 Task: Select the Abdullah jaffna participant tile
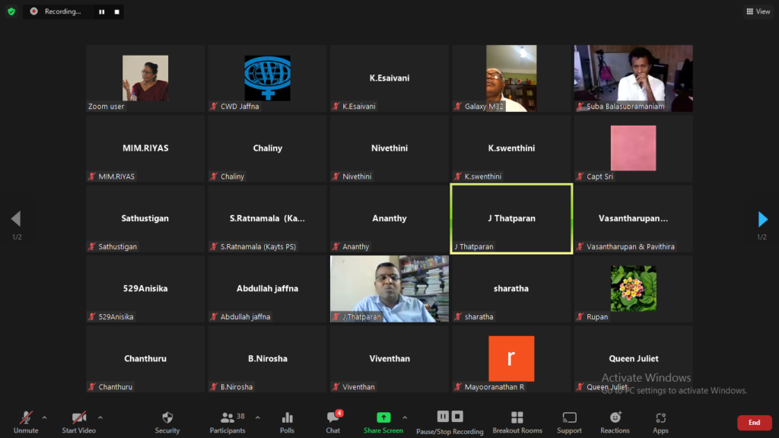click(267, 289)
